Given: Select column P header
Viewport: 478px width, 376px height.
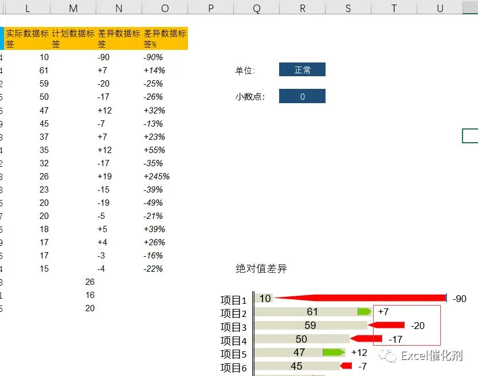Looking at the screenshot, I should pyautogui.click(x=211, y=8).
